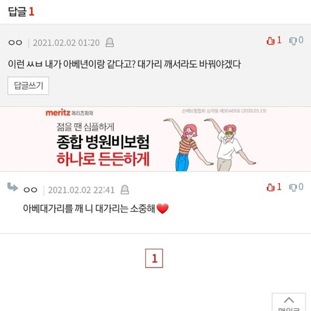Screen dimensions: 311x311
Task: Open the Meritz insurance banner ad
Action: click(155, 139)
